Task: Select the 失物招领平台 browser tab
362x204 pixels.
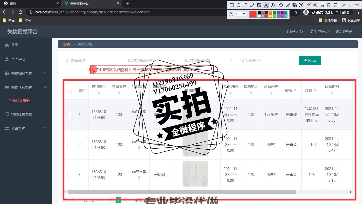Action: coord(91,4)
